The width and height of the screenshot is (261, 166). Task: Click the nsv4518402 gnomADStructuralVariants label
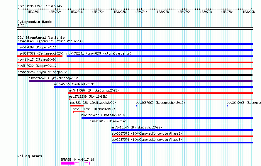click(50, 41)
